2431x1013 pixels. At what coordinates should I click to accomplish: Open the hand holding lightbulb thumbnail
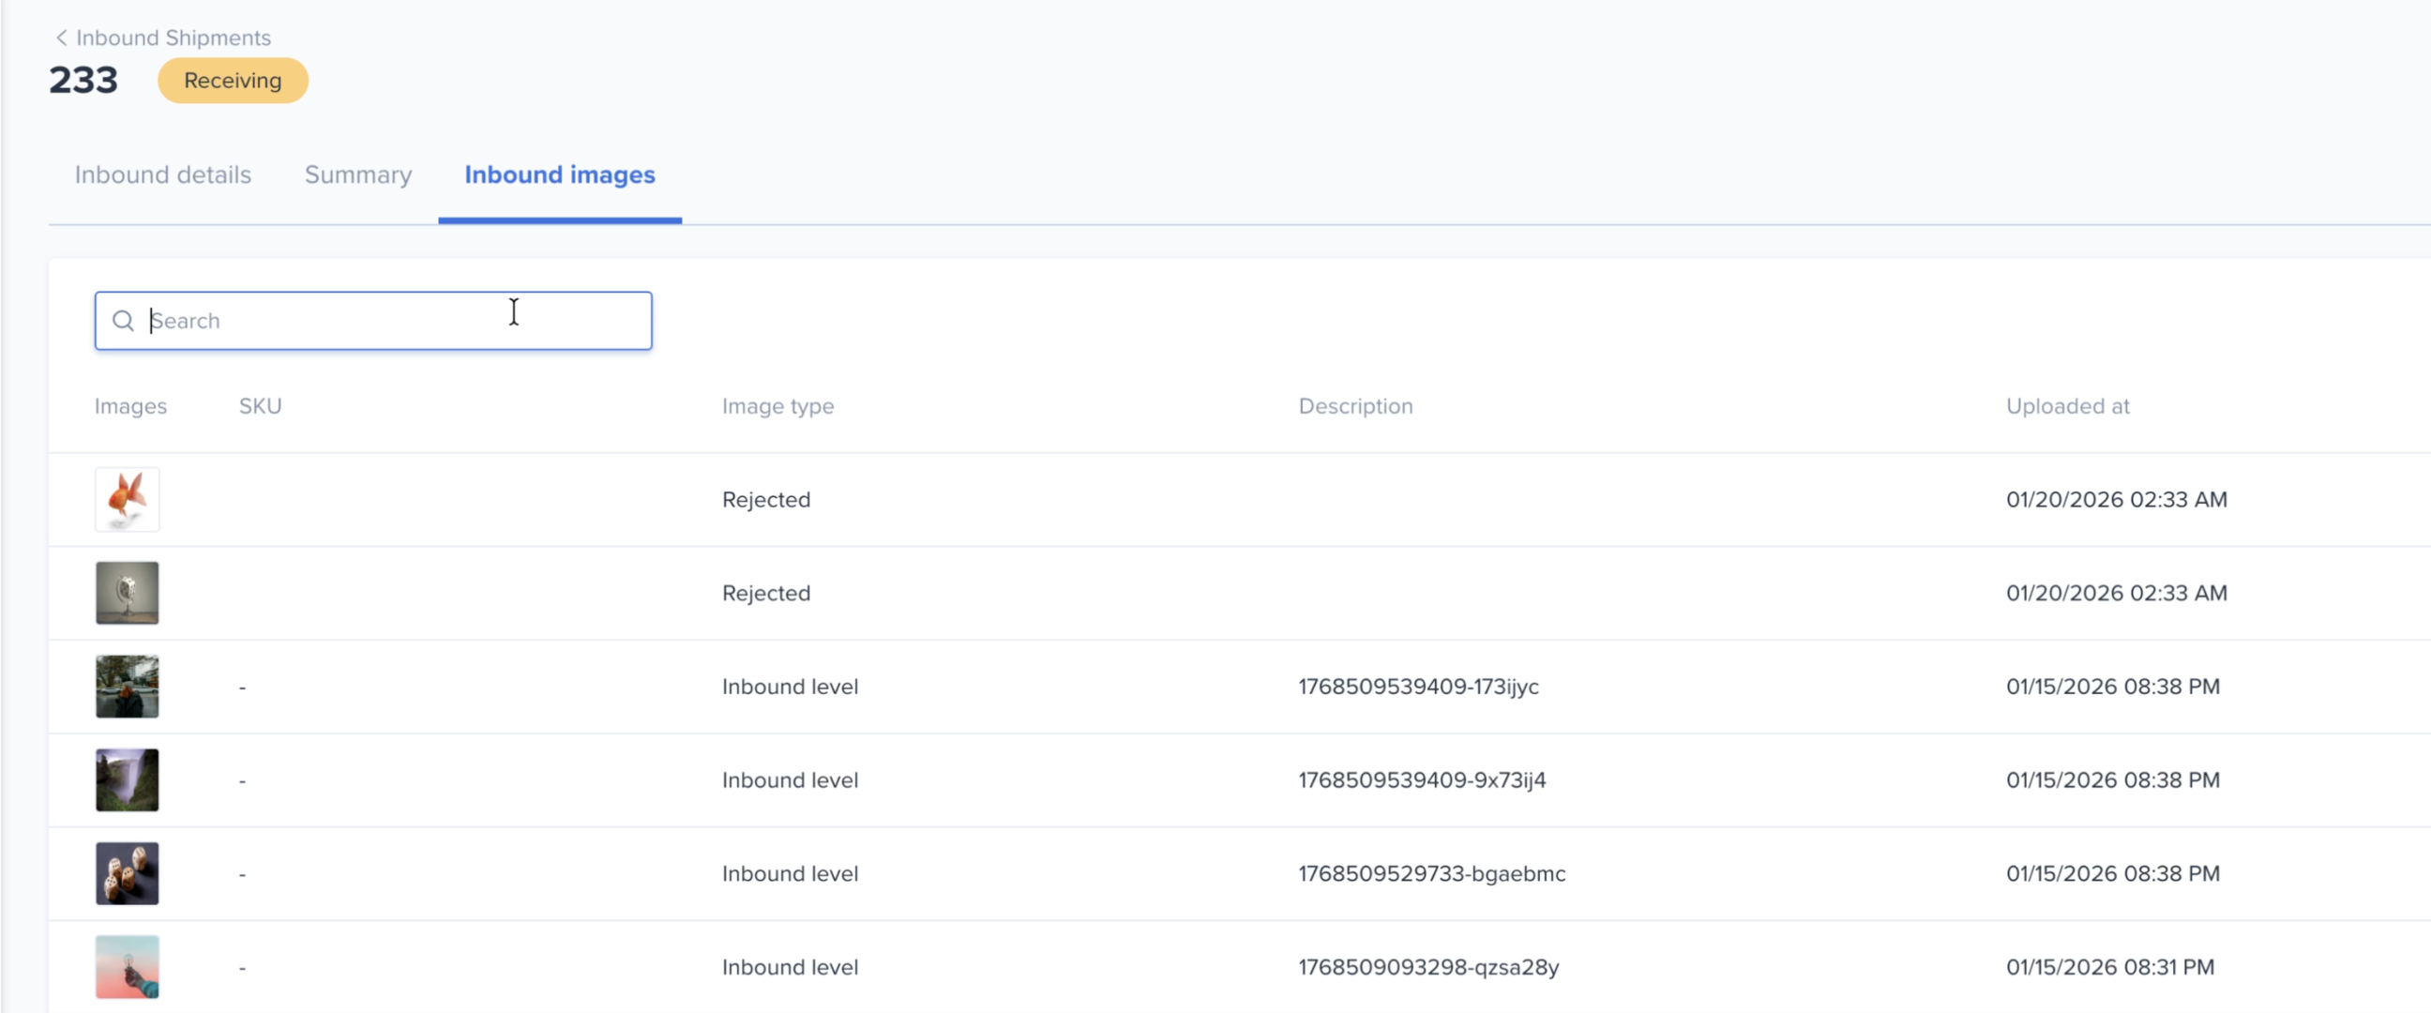tap(127, 966)
